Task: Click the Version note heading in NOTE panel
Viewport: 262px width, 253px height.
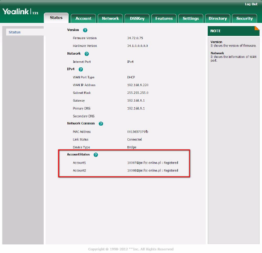Action: [216, 42]
